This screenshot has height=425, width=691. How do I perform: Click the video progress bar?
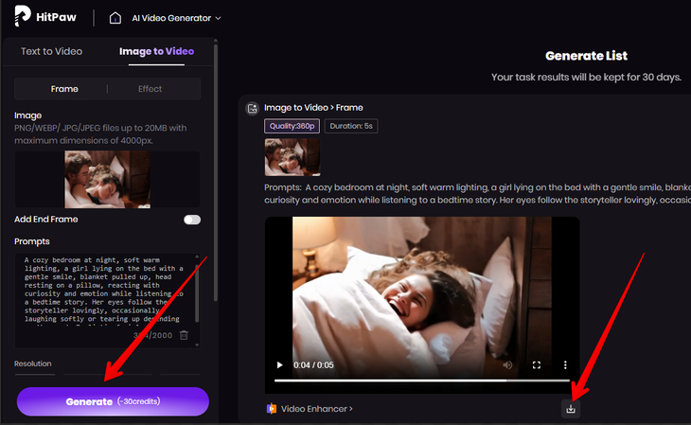pyautogui.click(x=422, y=381)
